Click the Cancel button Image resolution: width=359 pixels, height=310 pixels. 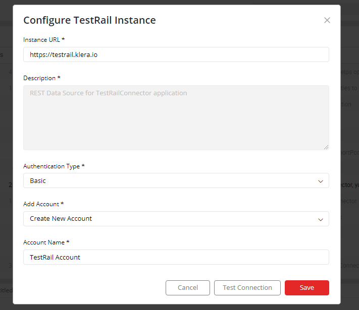click(188, 288)
